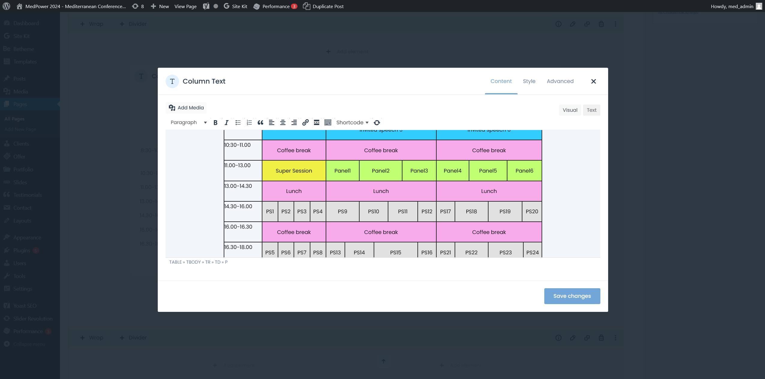Switch editor to Text mode
Screen dimensions: 765x379
point(591,110)
